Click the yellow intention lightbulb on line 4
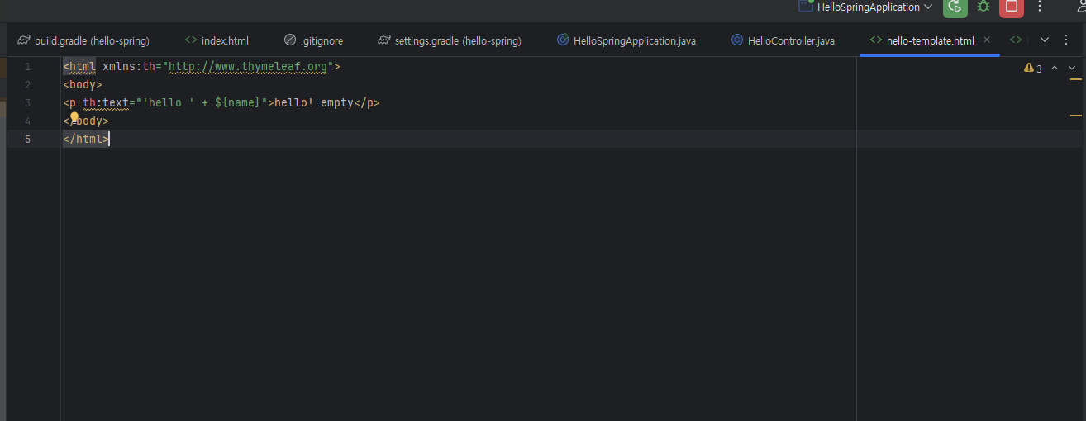 (x=74, y=117)
